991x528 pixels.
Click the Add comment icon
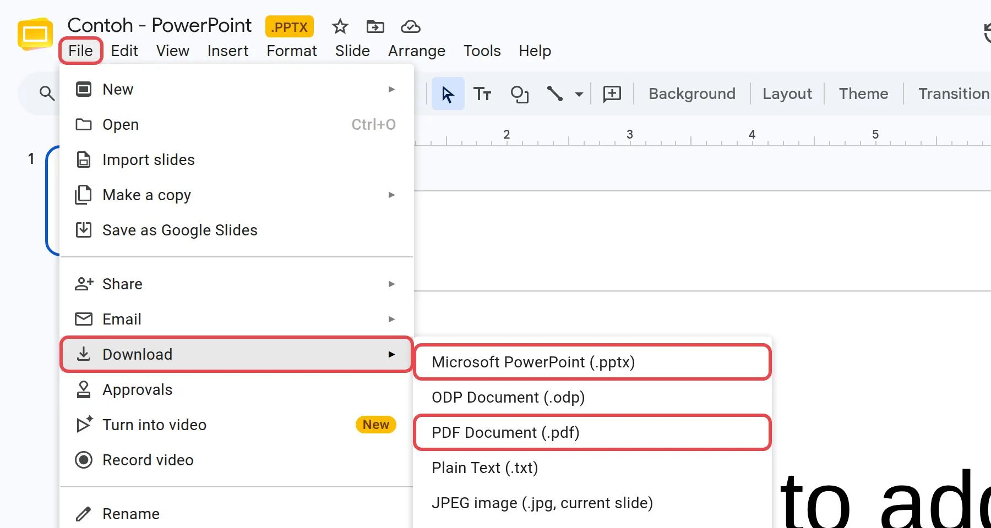click(x=612, y=94)
